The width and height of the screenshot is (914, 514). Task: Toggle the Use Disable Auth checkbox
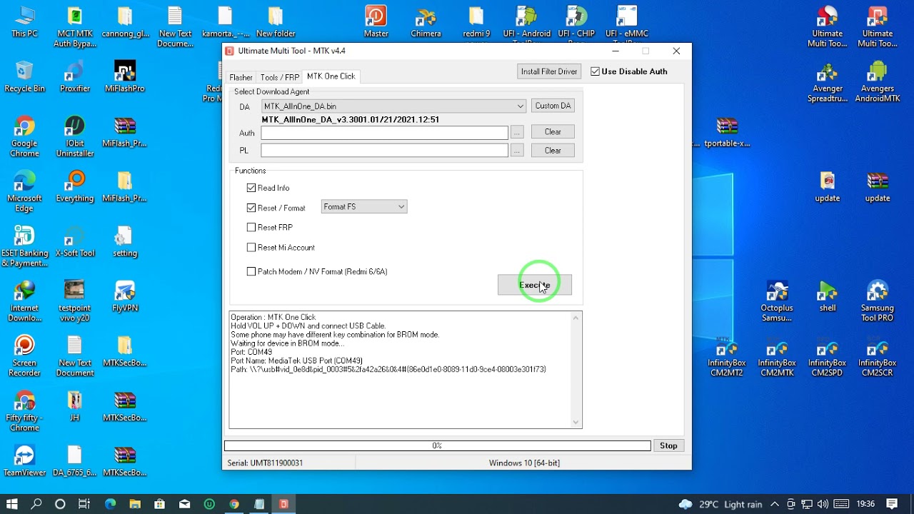click(595, 71)
